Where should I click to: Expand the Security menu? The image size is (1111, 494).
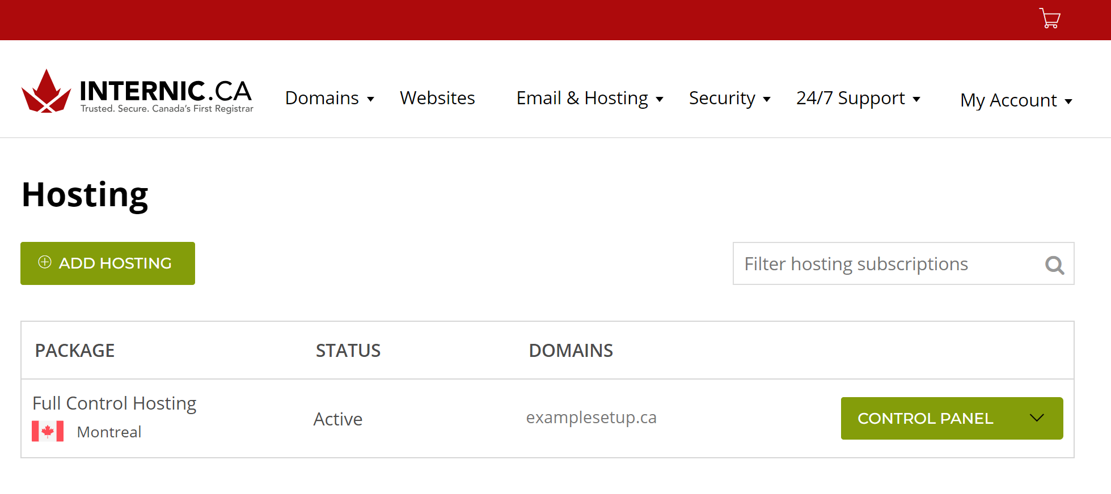click(729, 98)
